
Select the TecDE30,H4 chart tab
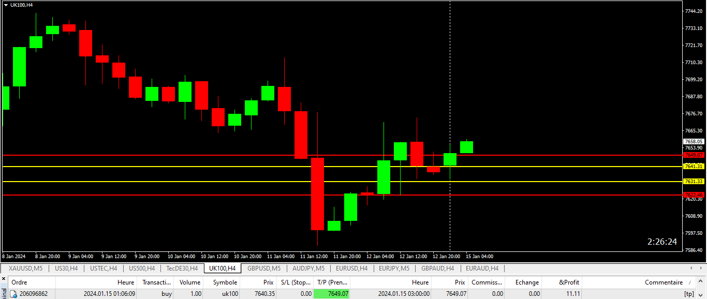coord(182,268)
